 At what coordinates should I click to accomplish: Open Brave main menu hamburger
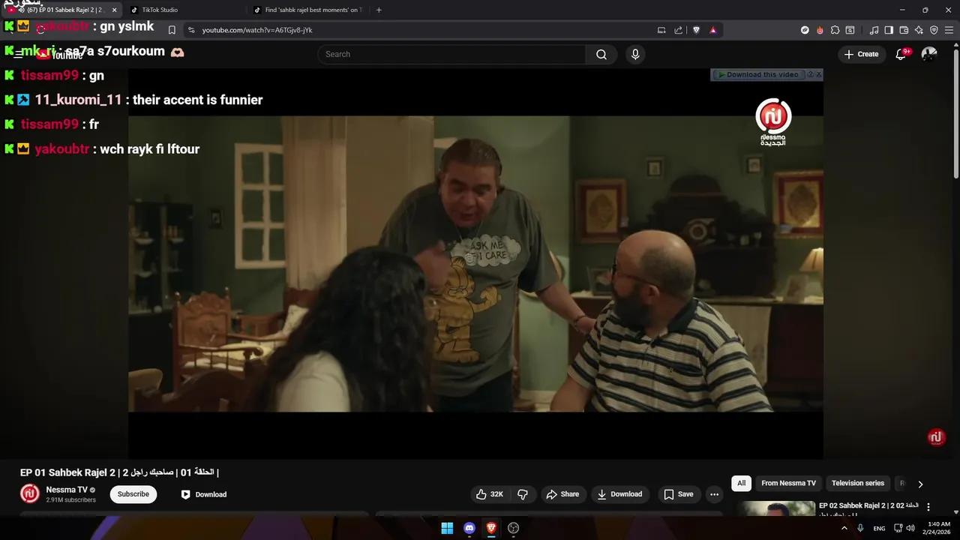click(x=949, y=30)
